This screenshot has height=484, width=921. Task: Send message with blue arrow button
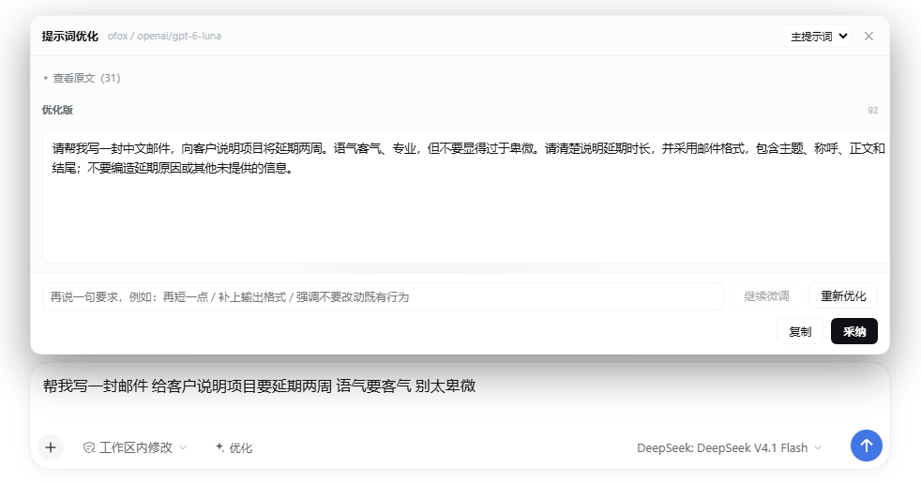[x=867, y=446]
